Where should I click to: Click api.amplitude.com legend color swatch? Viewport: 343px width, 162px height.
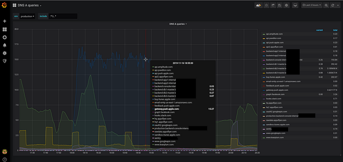(264, 34)
